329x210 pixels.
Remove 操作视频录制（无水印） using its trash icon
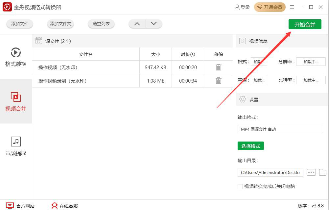(x=219, y=81)
